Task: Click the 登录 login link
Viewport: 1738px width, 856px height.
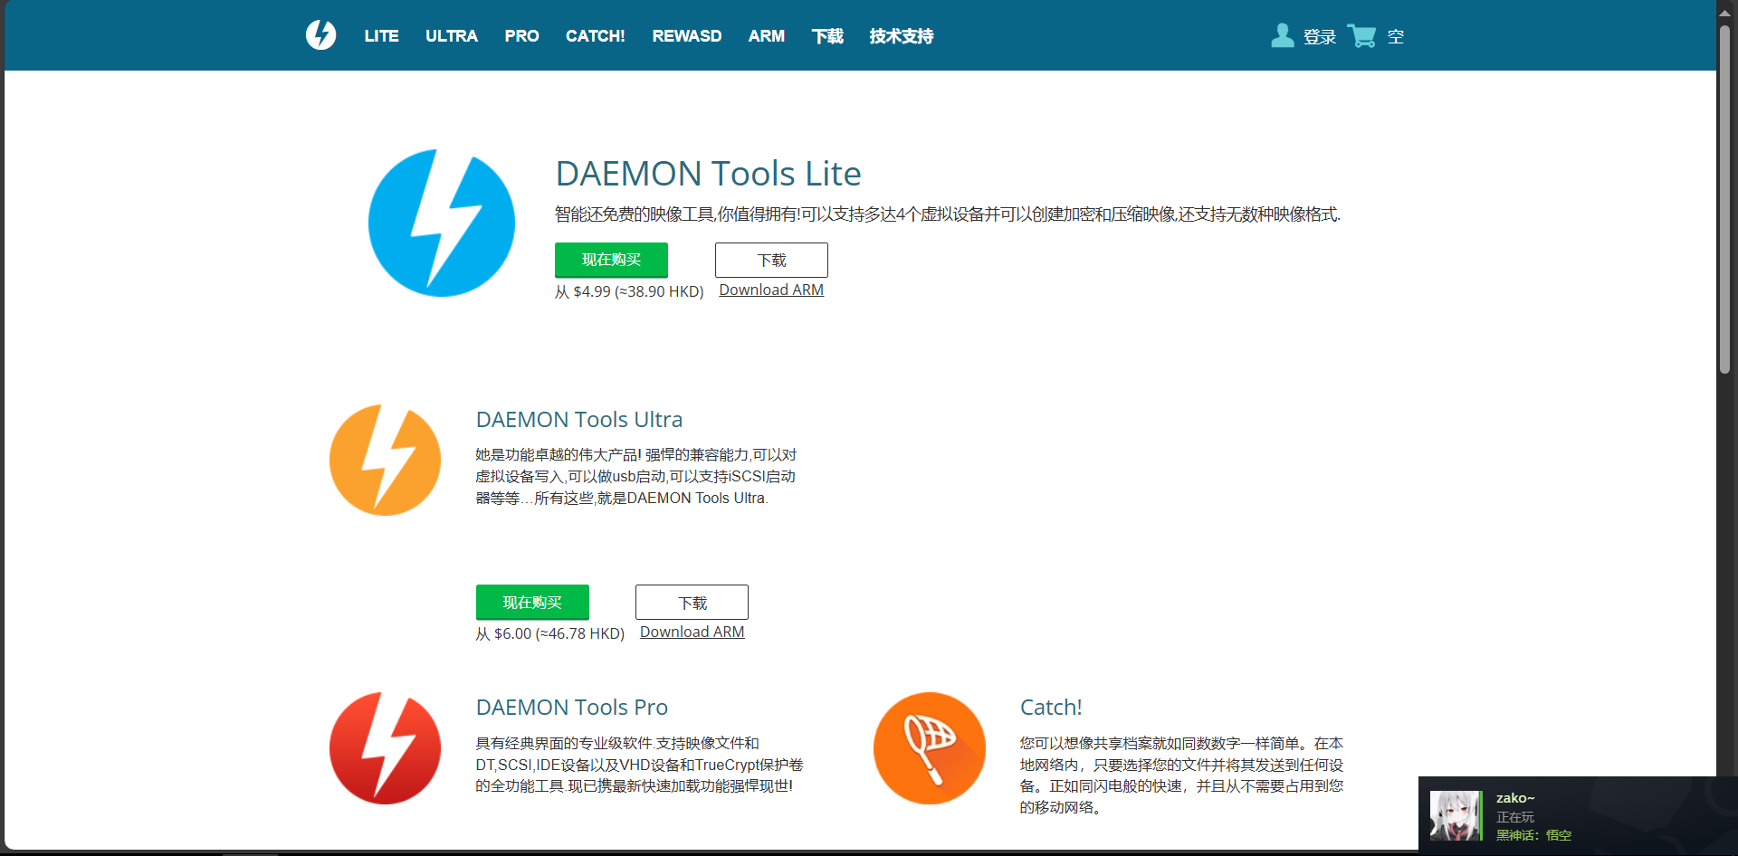Action: coord(1320,37)
